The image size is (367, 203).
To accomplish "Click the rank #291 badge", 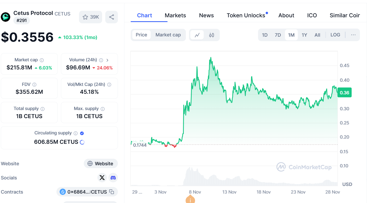I will 22,20.
